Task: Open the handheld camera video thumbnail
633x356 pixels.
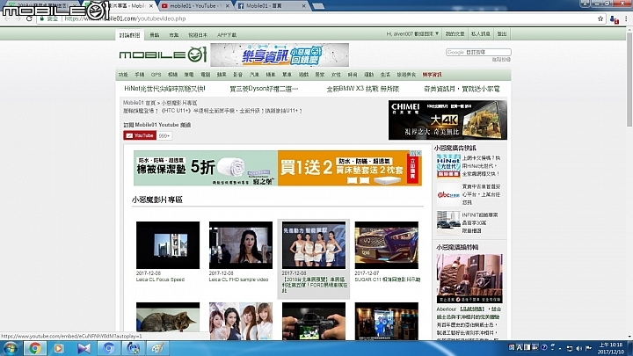Action: 314,321
